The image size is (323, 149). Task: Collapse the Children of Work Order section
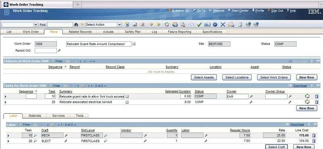point(318,61)
